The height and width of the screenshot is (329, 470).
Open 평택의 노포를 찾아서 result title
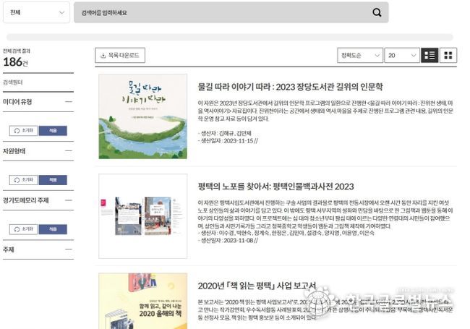(x=275, y=187)
